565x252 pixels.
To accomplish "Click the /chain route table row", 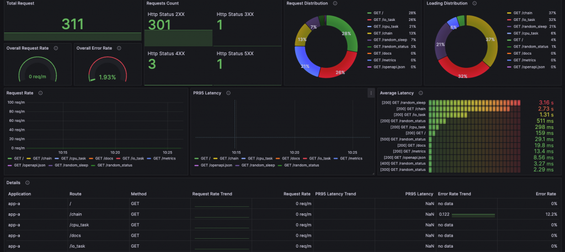I will pyautogui.click(x=282, y=214).
